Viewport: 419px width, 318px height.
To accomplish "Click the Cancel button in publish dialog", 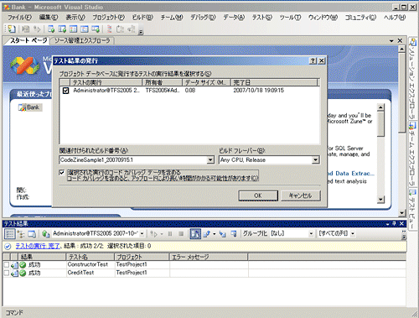I will tap(300, 195).
